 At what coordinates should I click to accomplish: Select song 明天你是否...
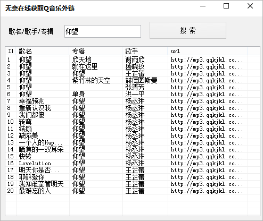(39, 171)
